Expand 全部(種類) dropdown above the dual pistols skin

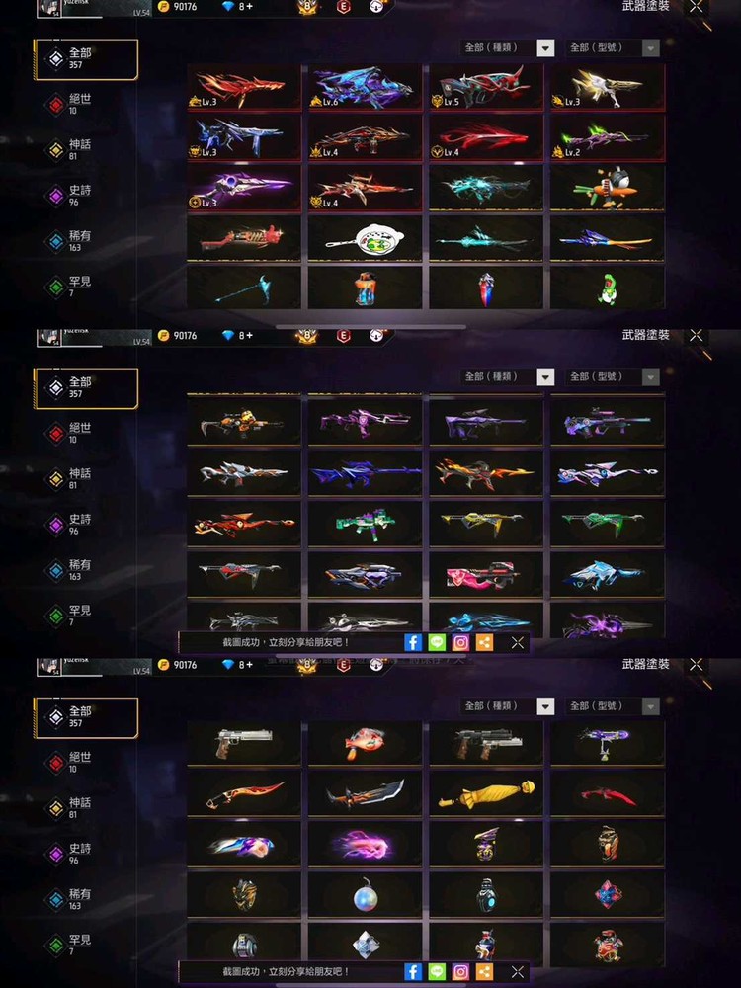point(508,706)
